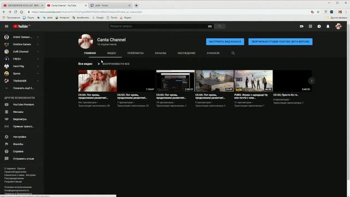Click the YouTube logo
Viewport: 350px width, 197px height.
pyautogui.click(x=21, y=26)
